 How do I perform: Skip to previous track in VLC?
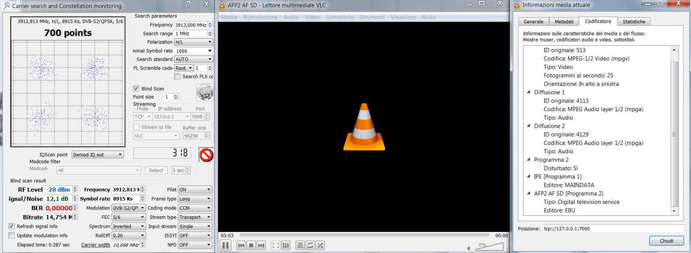(x=242, y=245)
